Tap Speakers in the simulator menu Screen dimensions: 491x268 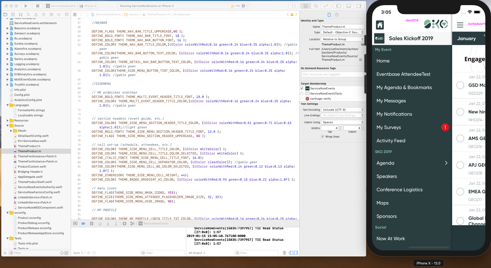(387, 176)
